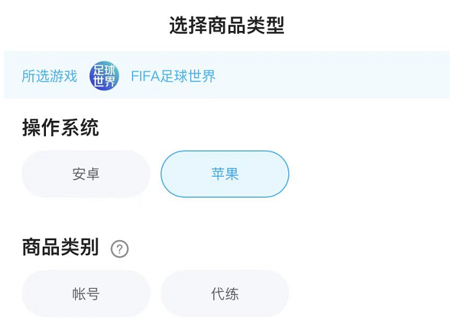Click the question mark help icon
This screenshot has width=455, height=319.
(x=120, y=249)
